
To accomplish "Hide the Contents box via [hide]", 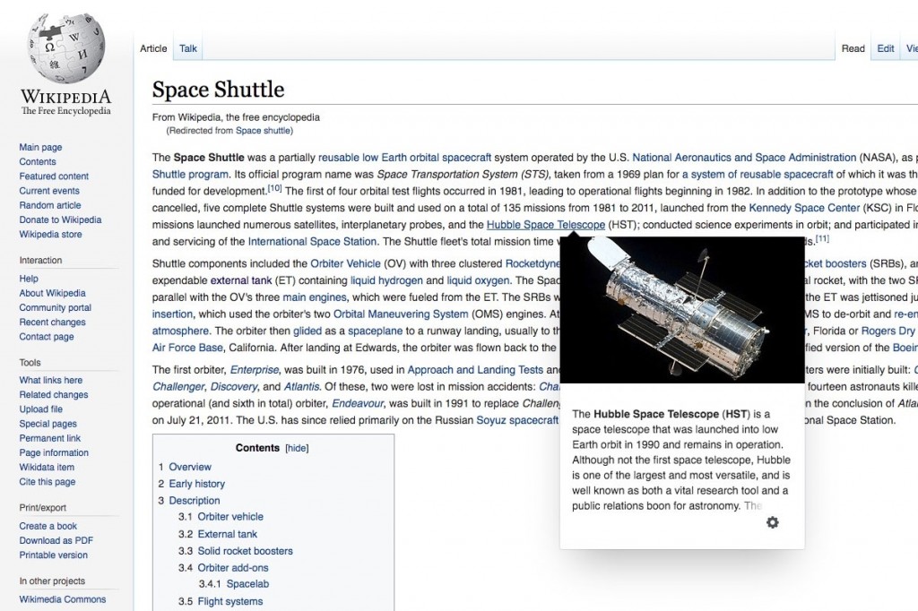I will 297,448.
